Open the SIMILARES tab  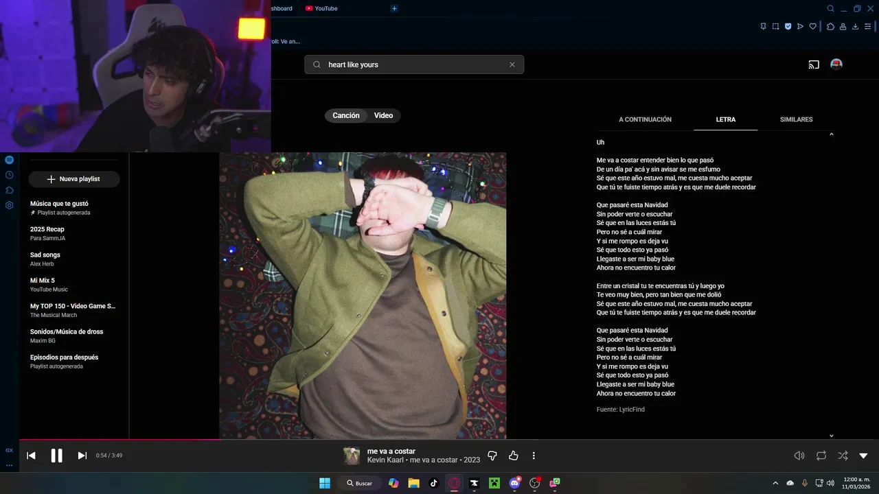pyautogui.click(x=797, y=119)
